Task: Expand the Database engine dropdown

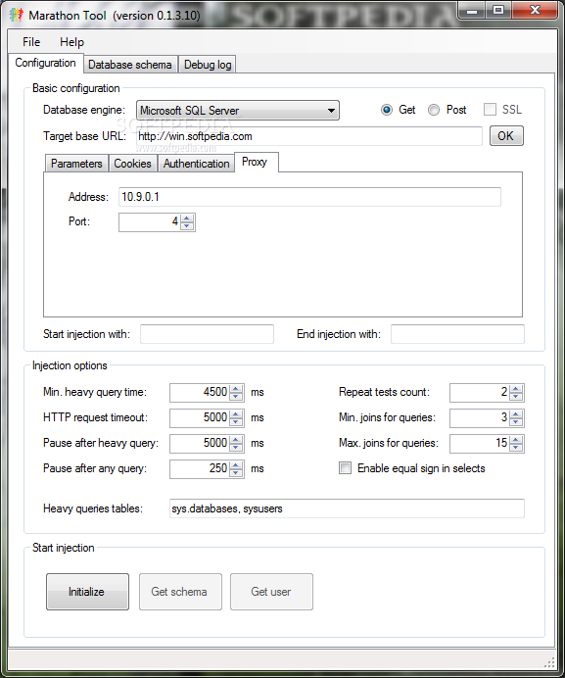Action: [237, 111]
